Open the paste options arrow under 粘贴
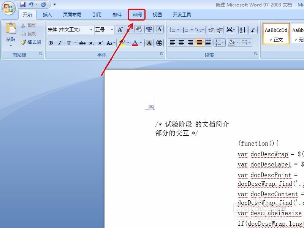Viewport: 304px width, 228px height. (11, 46)
